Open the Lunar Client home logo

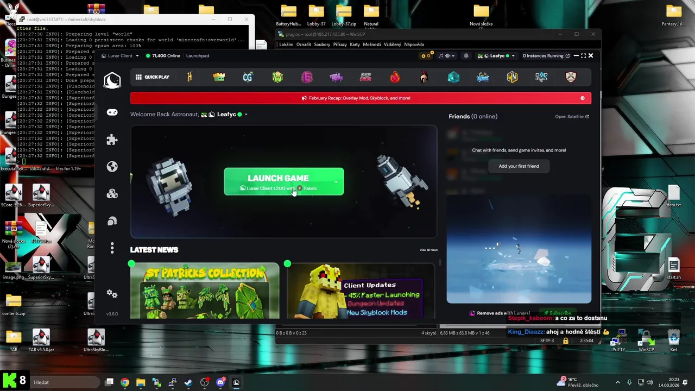112,80
